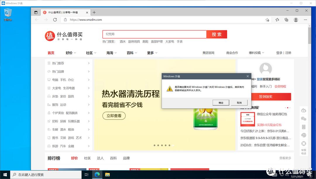This screenshot has width=316, height=179.
Task: Click the red 搜索 search button
Action: tap(217, 34)
